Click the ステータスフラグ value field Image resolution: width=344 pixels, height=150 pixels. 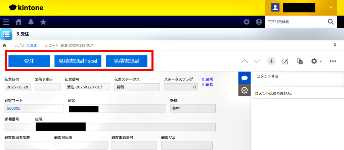pos(181,87)
